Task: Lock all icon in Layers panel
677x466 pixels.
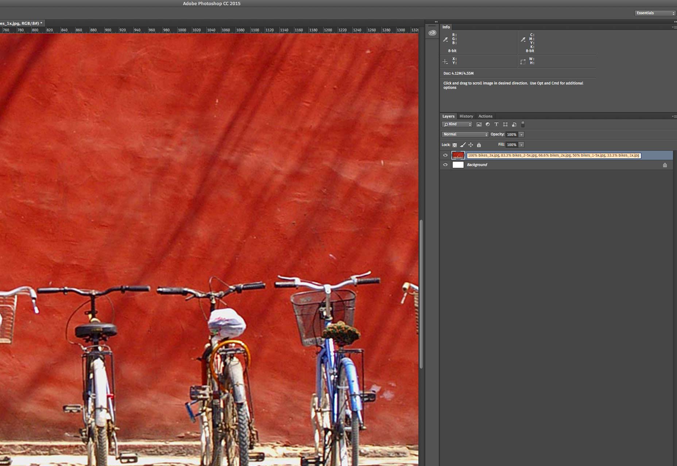Action: pyautogui.click(x=479, y=145)
